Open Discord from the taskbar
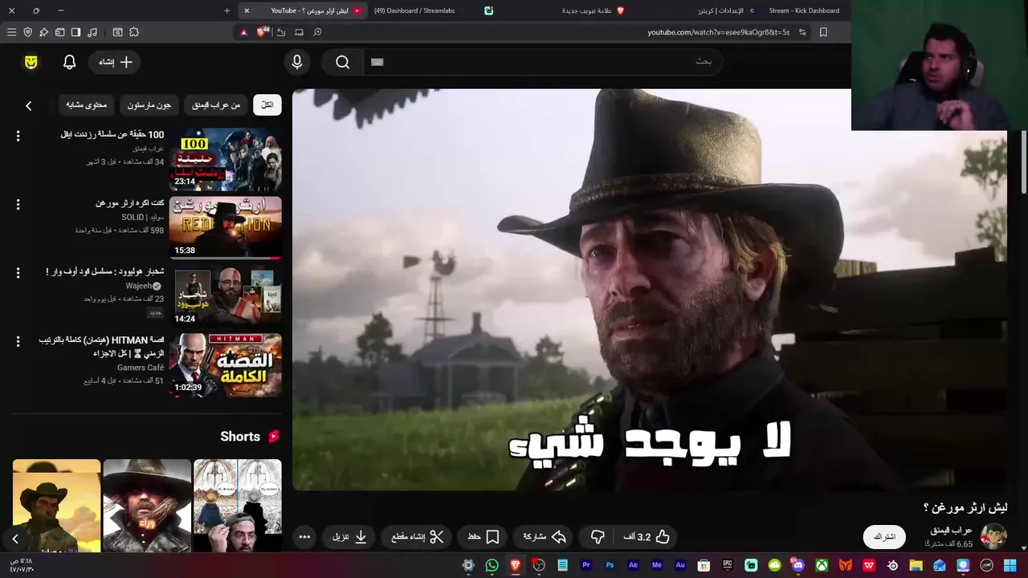The width and height of the screenshot is (1028, 578). click(798, 565)
